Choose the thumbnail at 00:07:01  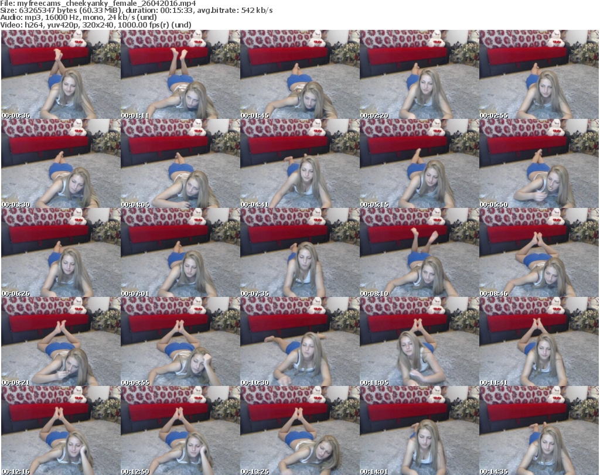[x=180, y=253]
